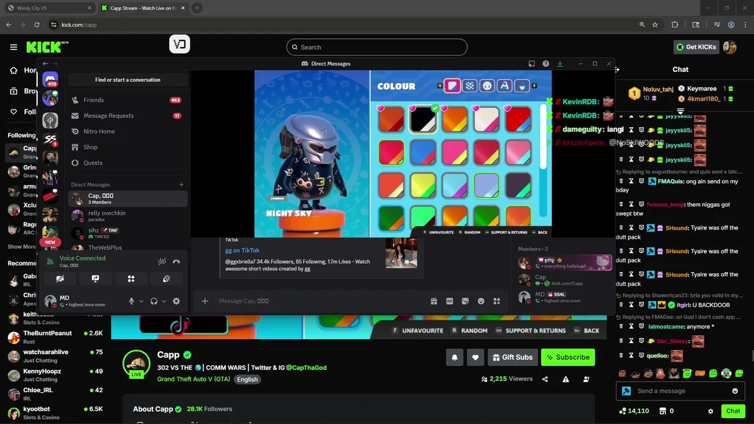Screen dimensions: 754x424
Task: Select the black Night Sky colour swatch
Action: click(x=422, y=119)
